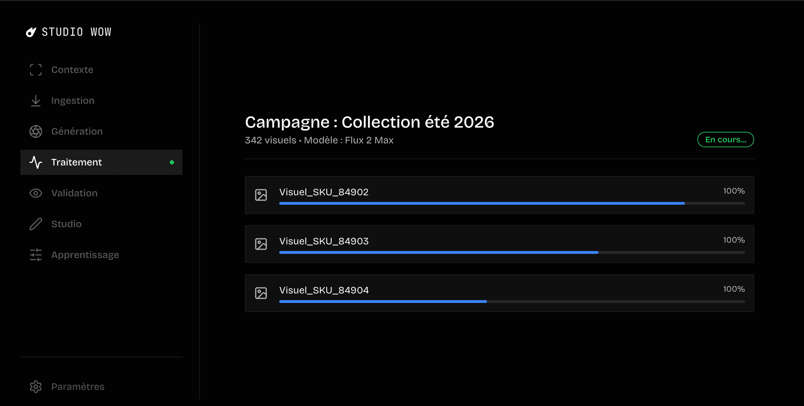Screen dimensions: 804x406
Task: Click the Validation eye icon
Action: (x=36, y=193)
